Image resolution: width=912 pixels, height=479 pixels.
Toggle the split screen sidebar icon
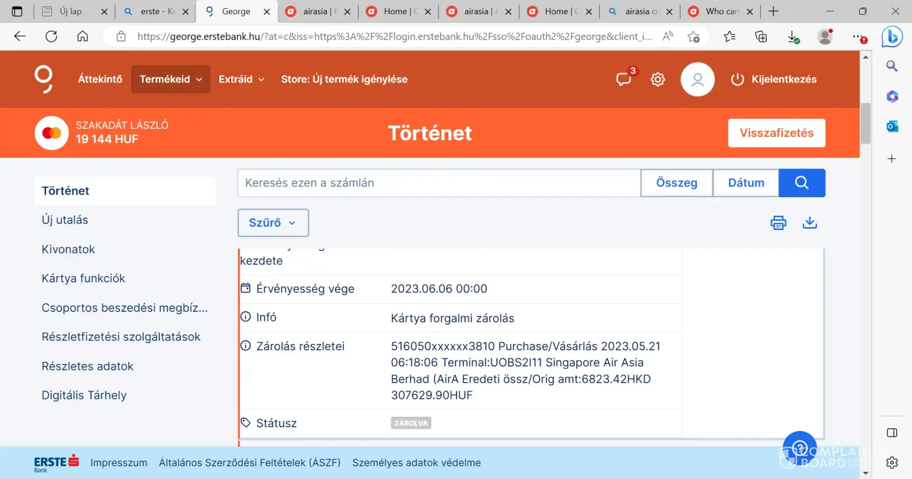pos(892,433)
